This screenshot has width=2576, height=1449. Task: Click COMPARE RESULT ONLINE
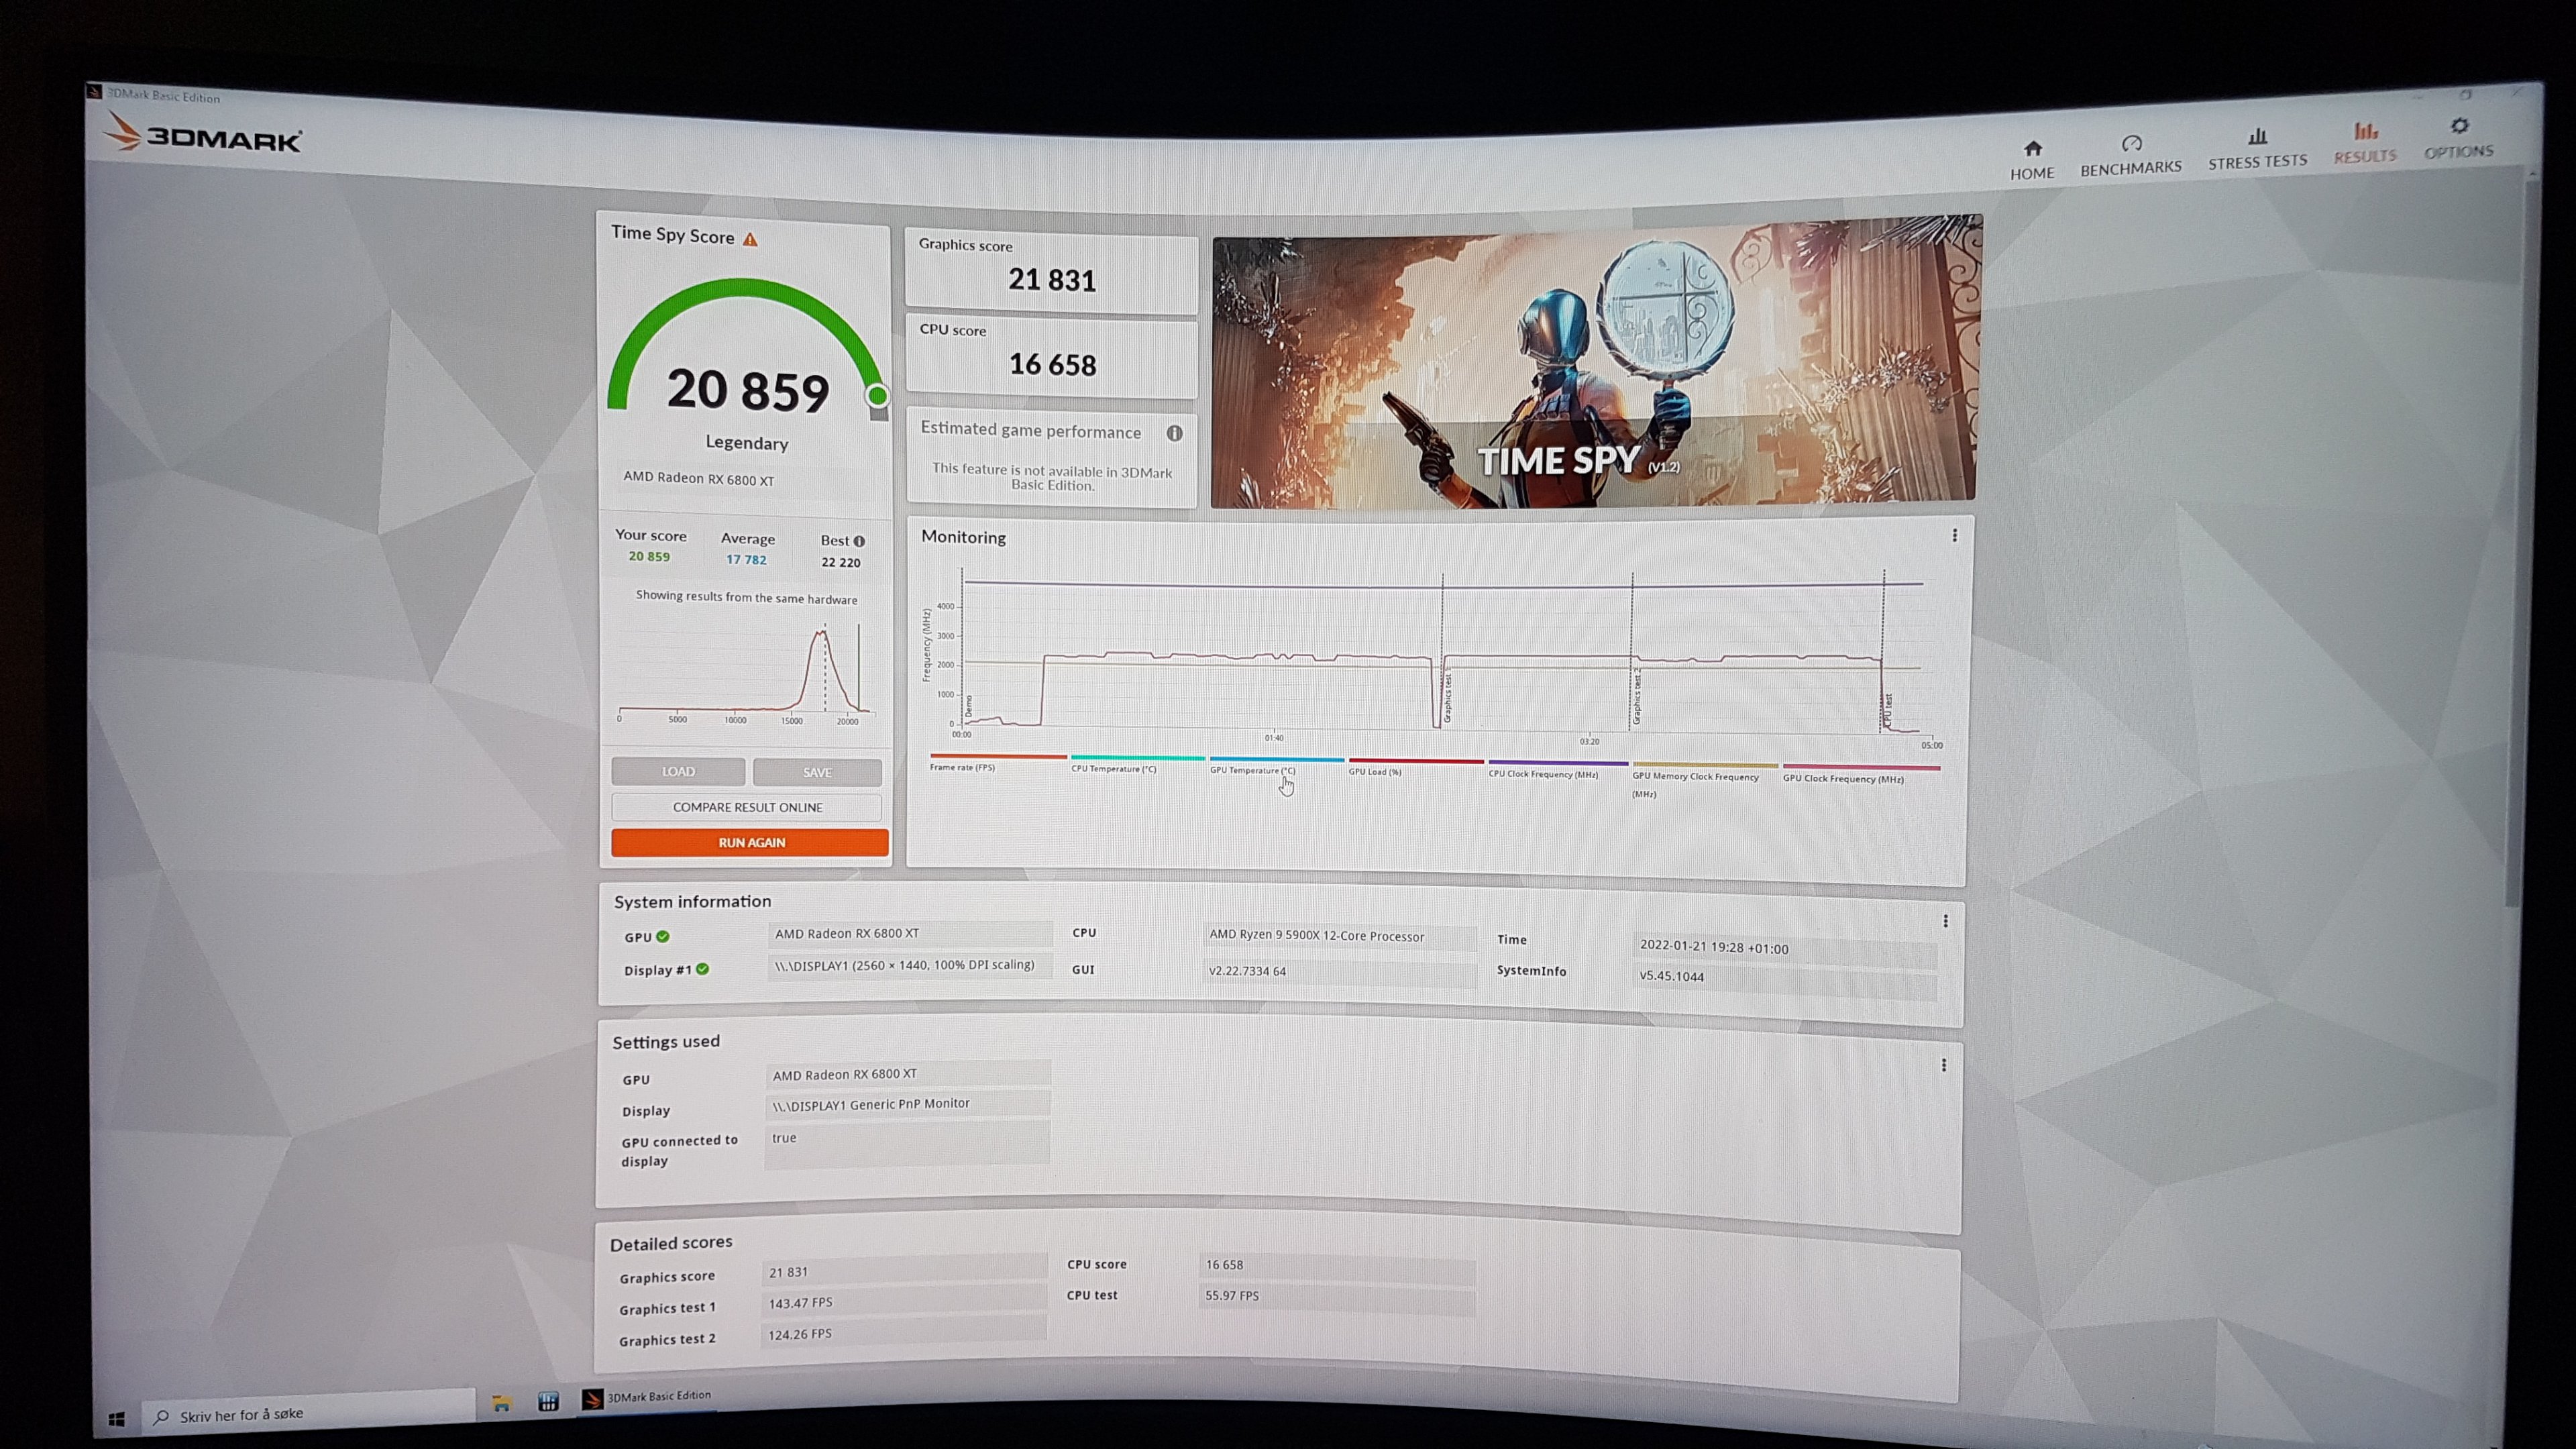point(747,807)
